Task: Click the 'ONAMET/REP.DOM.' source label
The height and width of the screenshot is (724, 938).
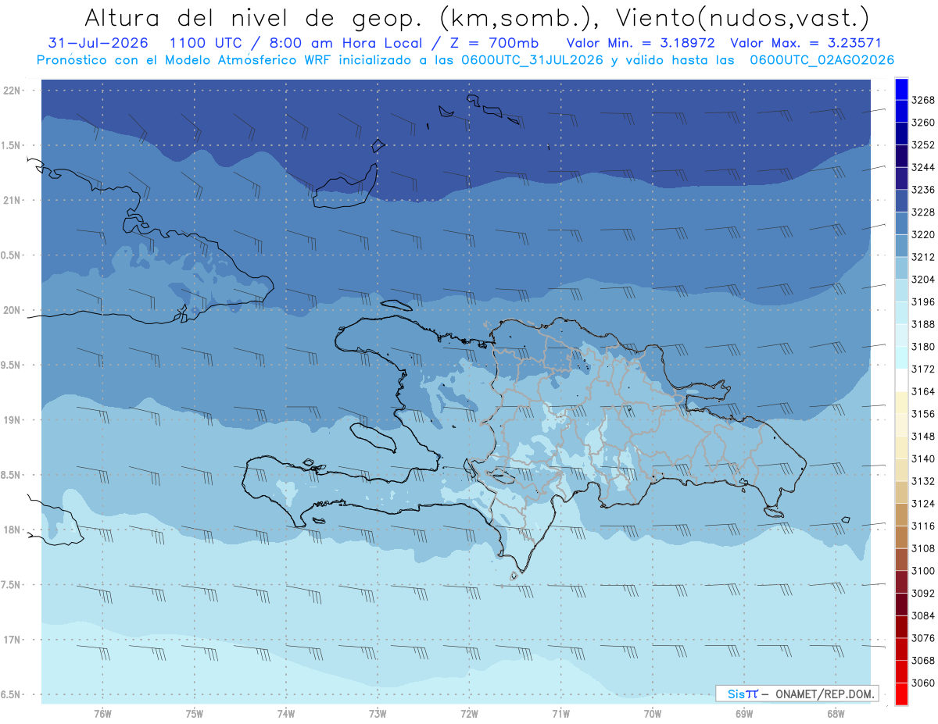Action: (x=824, y=693)
